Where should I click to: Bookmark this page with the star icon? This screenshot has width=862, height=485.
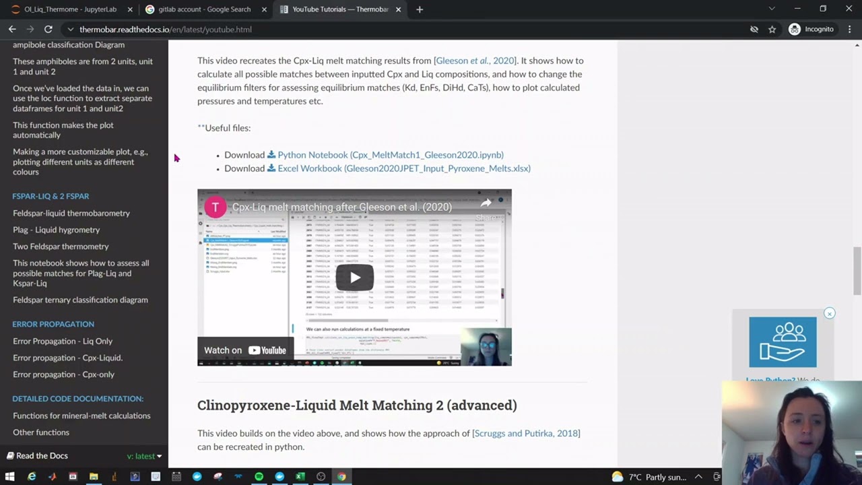point(772,29)
